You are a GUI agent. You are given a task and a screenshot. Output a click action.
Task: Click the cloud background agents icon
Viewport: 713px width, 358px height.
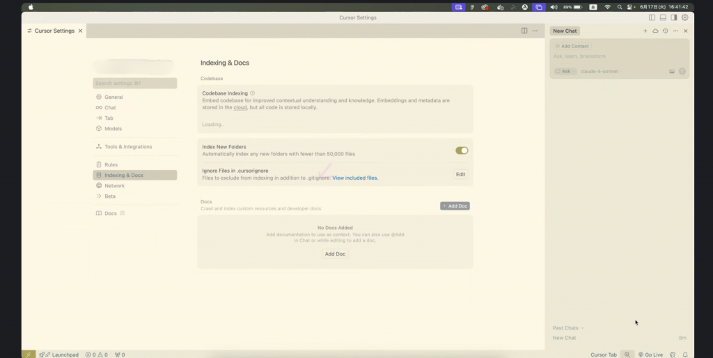point(655,31)
